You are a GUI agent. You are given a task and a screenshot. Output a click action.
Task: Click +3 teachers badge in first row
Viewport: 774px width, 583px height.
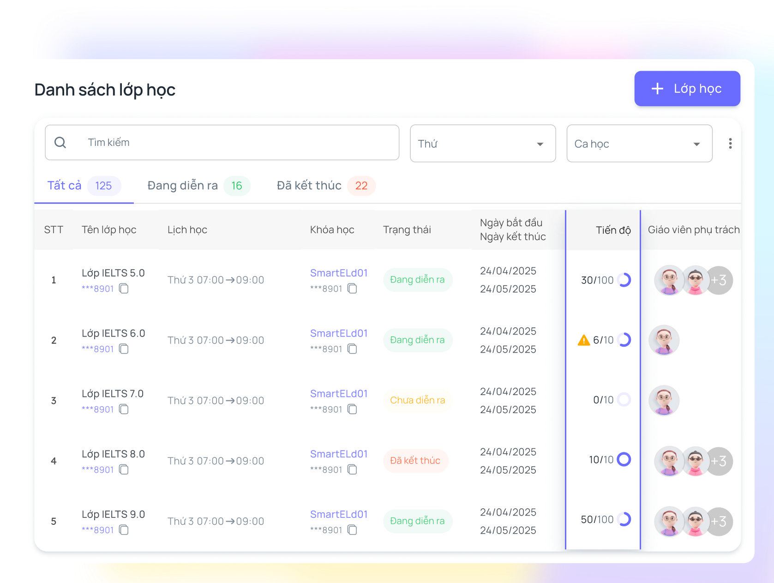coord(719,280)
